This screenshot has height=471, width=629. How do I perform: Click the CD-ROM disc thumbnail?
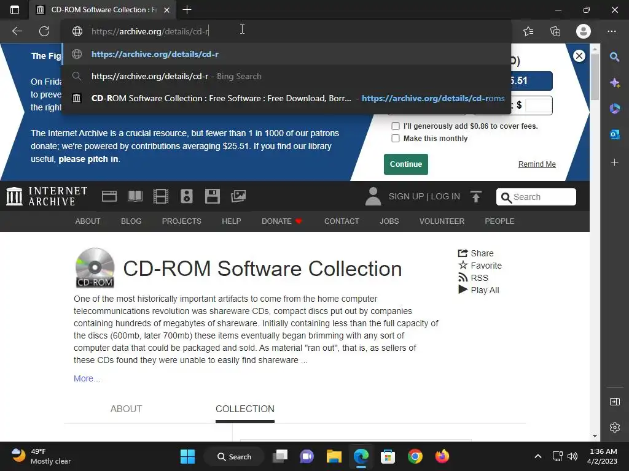[95, 267]
